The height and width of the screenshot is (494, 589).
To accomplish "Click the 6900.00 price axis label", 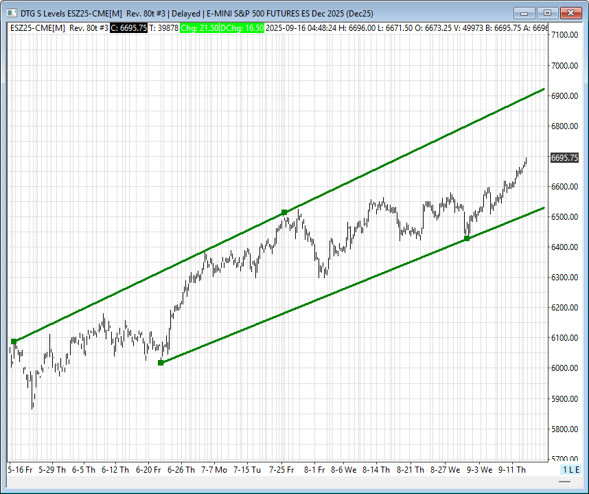I will [564, 96].
